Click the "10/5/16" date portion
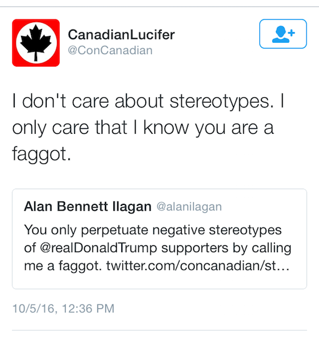Viewport: 319px width, 337px height. 34,309
